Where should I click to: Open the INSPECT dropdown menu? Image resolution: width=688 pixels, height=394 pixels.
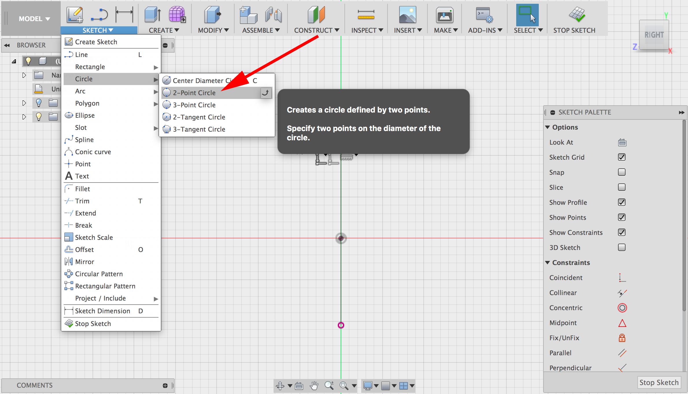tap(367, 30)
